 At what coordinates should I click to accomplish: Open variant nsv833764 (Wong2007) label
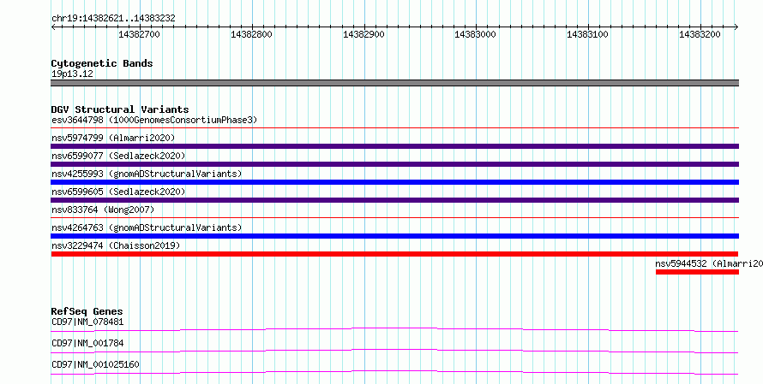(103, 210)
